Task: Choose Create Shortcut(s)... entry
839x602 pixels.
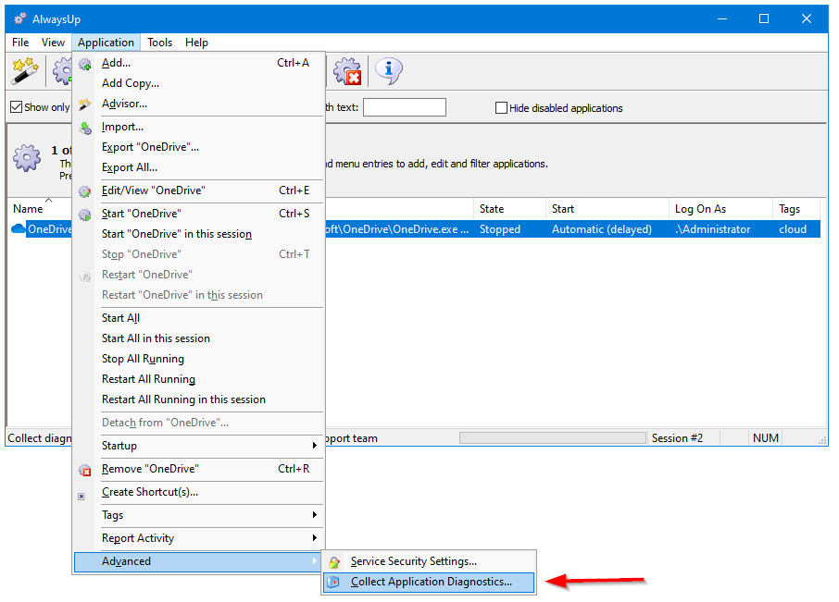Action: coord(198,492)
